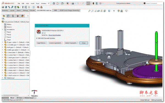
Task: Expand the middle-gear<1> component node
Action: click(2, 45)
